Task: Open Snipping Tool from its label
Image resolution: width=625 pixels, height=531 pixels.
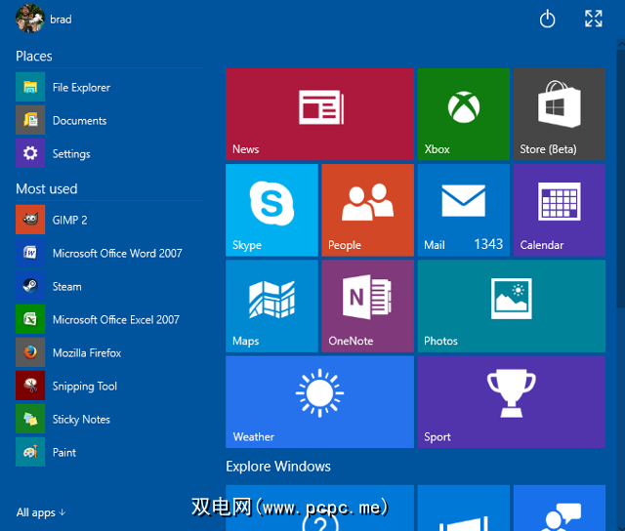Action: tap(85, 387)
